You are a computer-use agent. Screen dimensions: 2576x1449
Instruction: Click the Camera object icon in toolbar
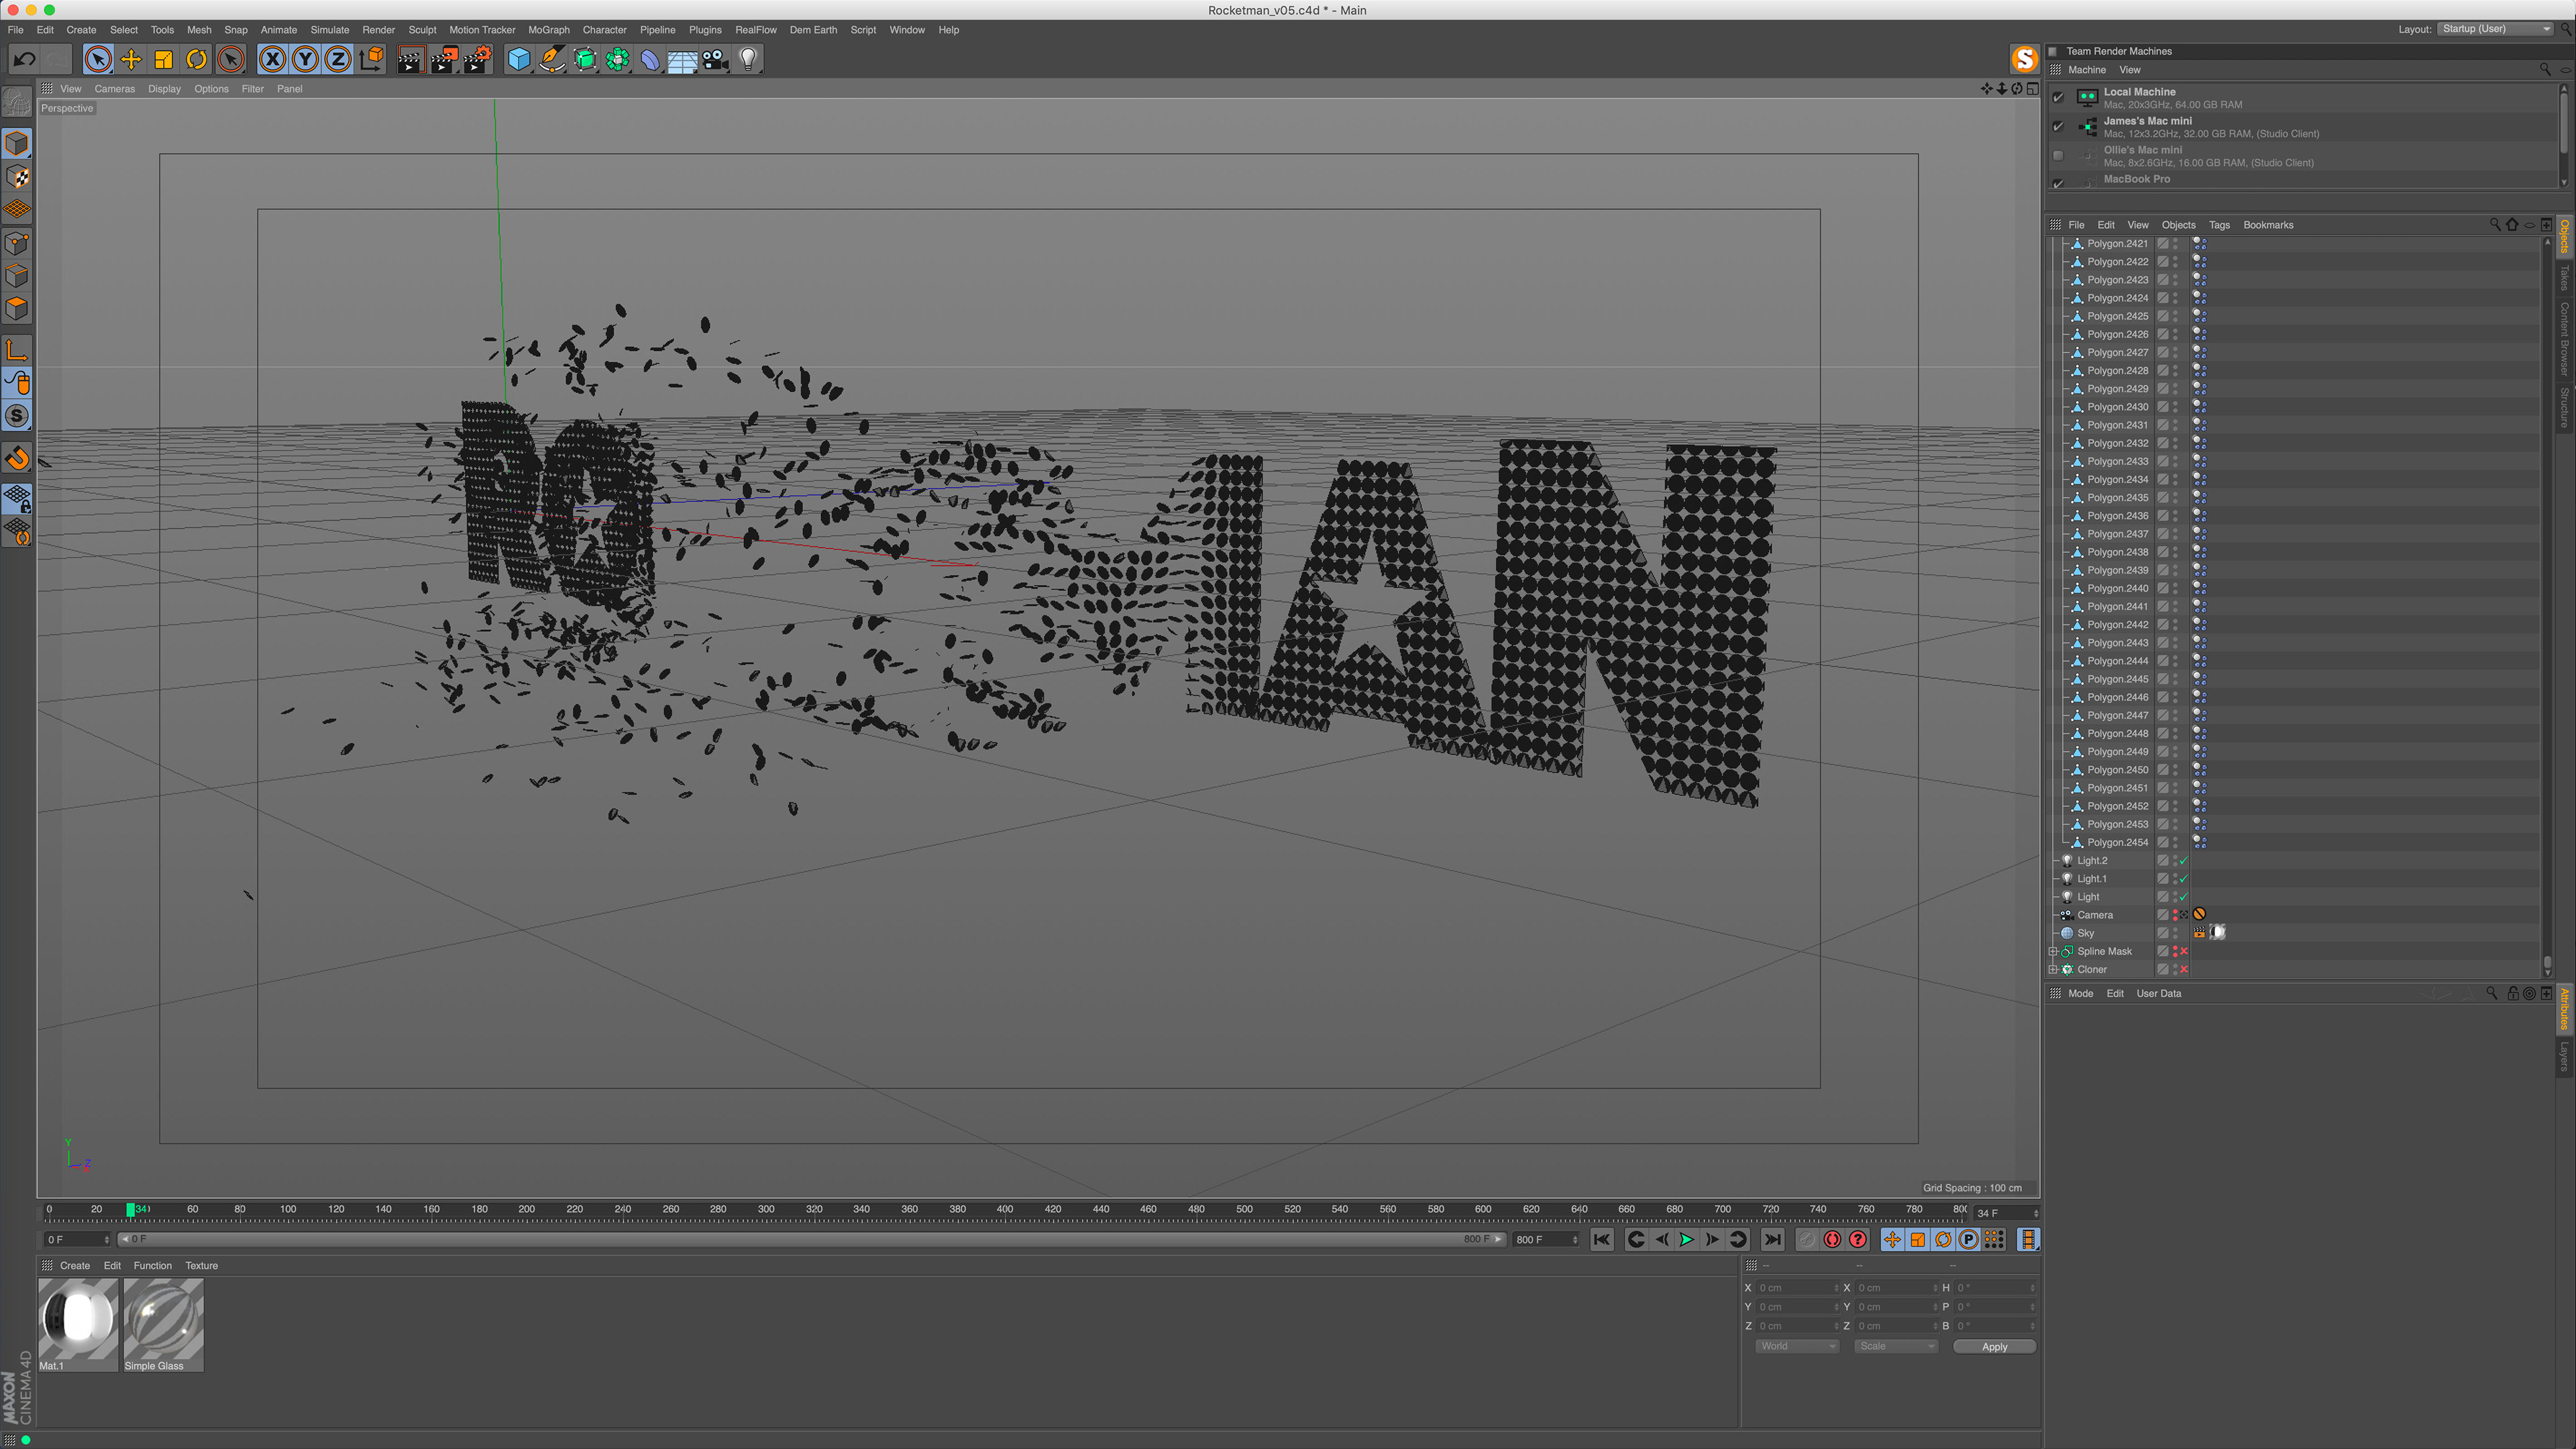pyautogui.click(x=715, y=60)
